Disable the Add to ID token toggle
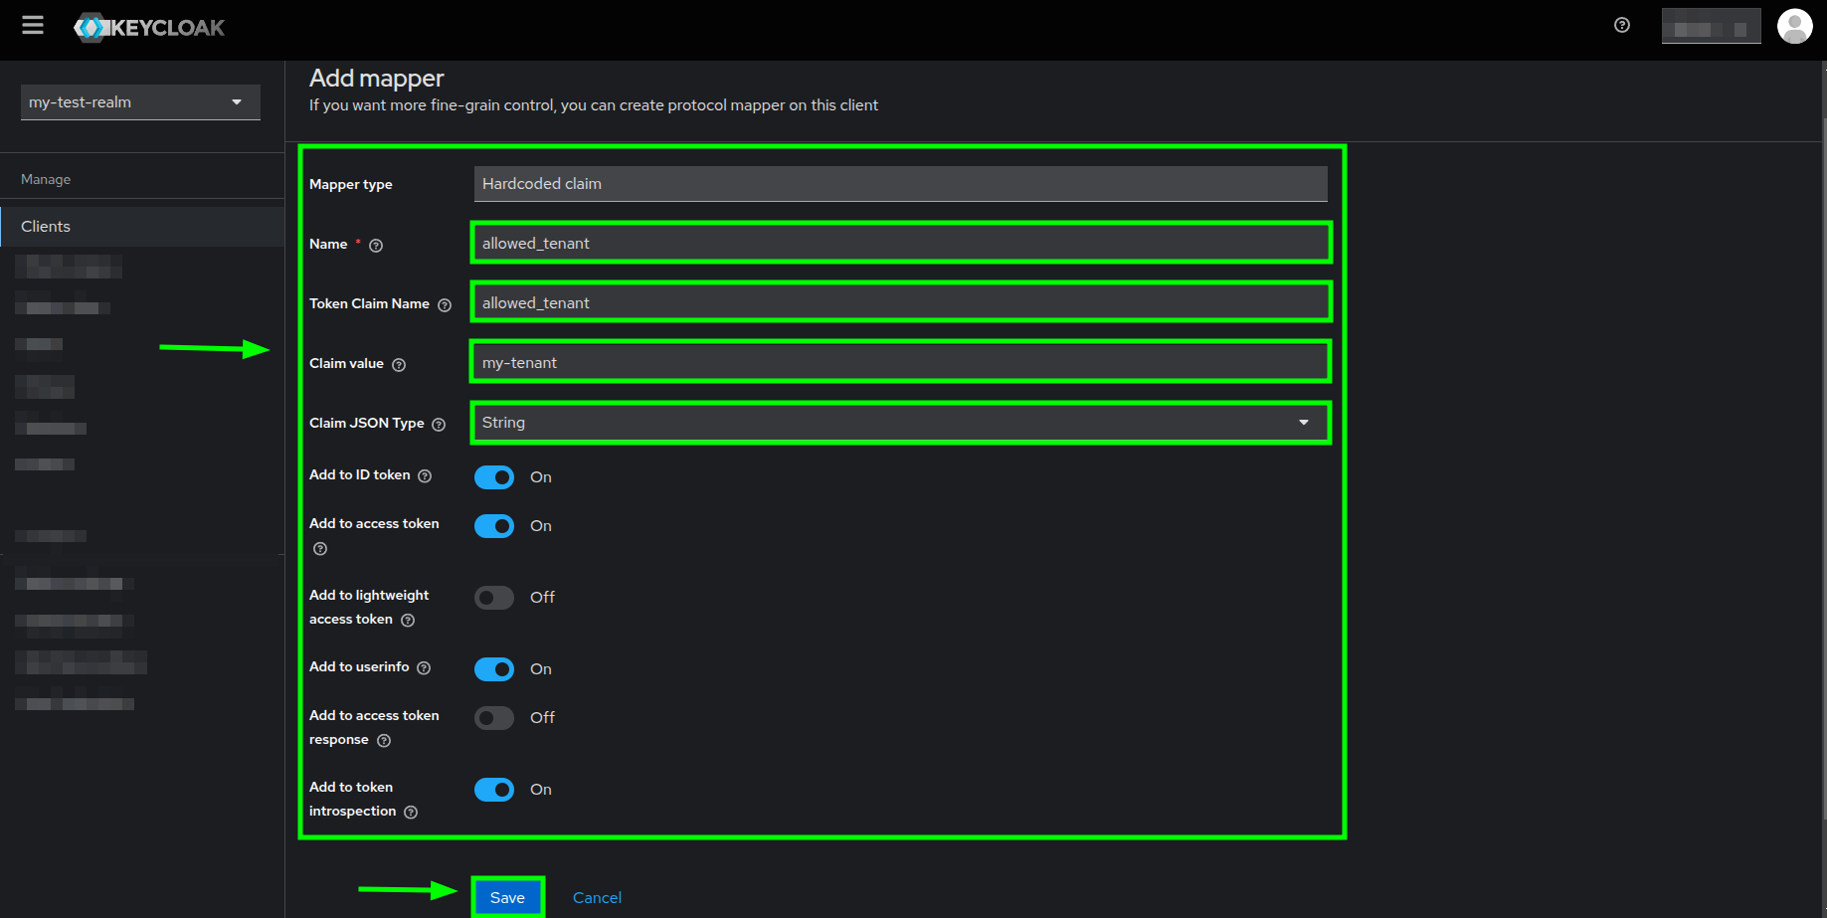 pos(493,476)
